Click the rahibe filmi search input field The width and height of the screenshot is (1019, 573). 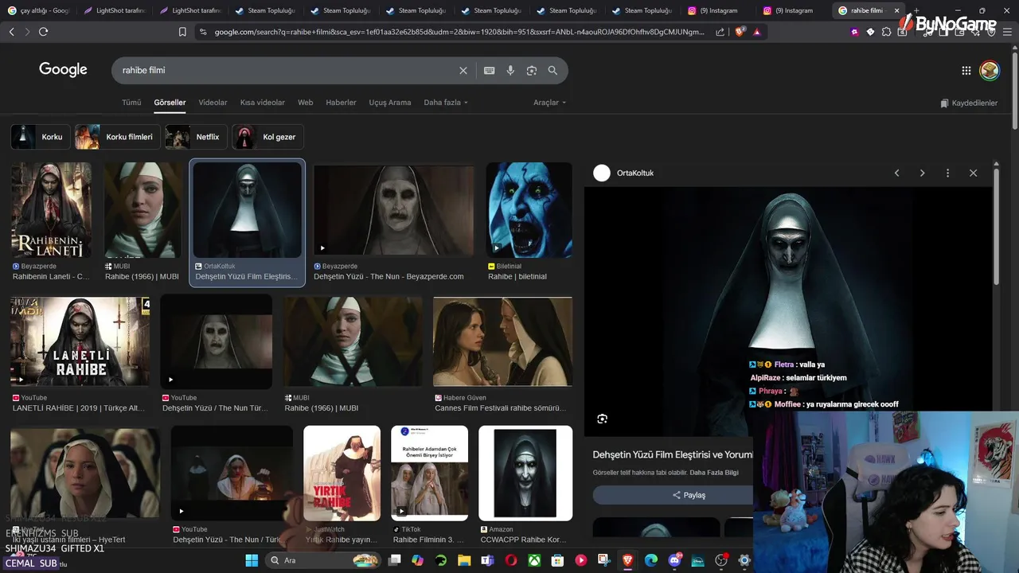point(287,70)
